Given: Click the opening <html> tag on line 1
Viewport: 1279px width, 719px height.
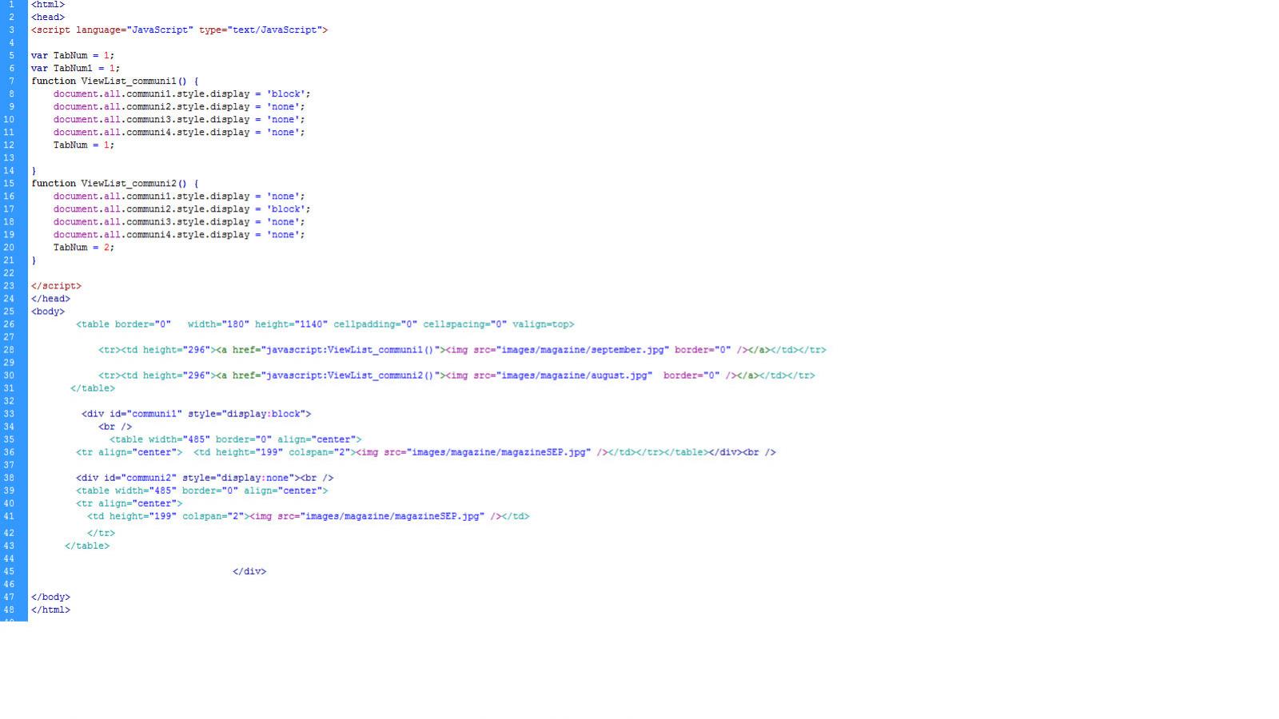Looking at the screenshot, I should [48, 5].
